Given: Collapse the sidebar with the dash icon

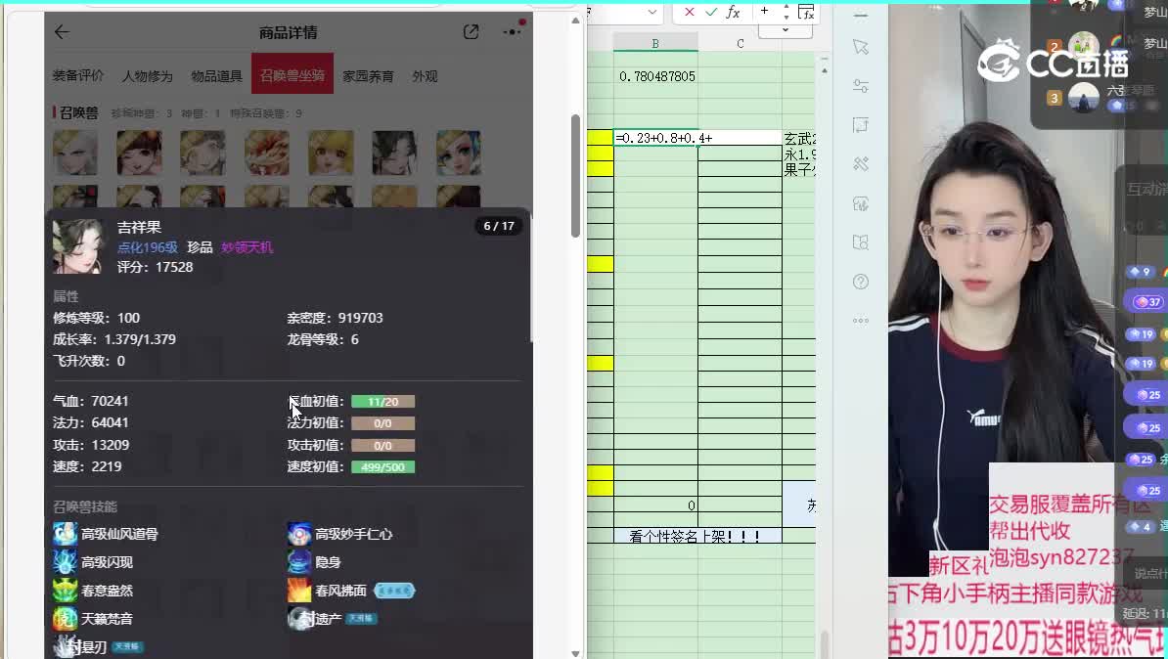Looking at the screenshot, I should pyautogui.click(x=861, y=15).
